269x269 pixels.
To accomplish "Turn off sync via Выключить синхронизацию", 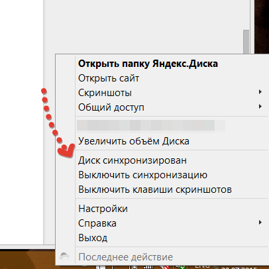I will coord(142,175).
